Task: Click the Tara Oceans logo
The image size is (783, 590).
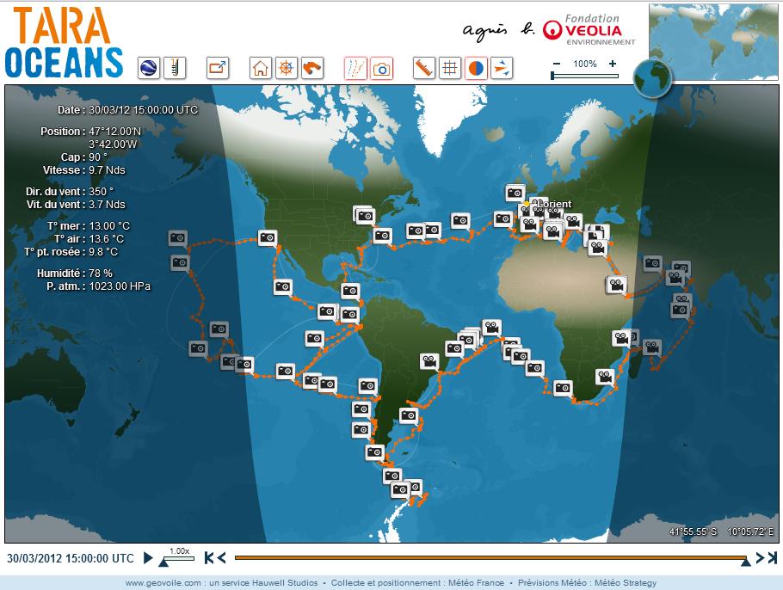Action: [x=64, y=42]
